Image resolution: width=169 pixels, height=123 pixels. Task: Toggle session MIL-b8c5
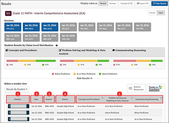(87, 27)
